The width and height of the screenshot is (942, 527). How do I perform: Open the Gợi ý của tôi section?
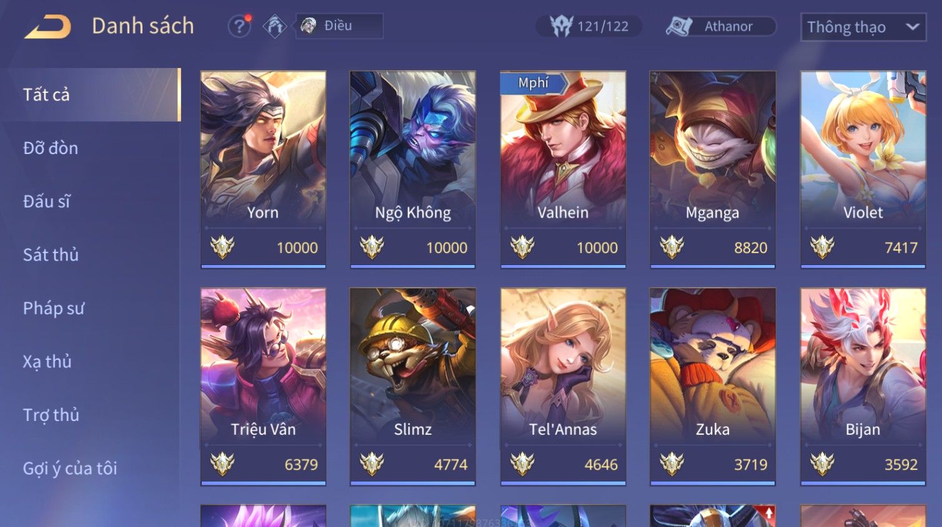(70, 468)
